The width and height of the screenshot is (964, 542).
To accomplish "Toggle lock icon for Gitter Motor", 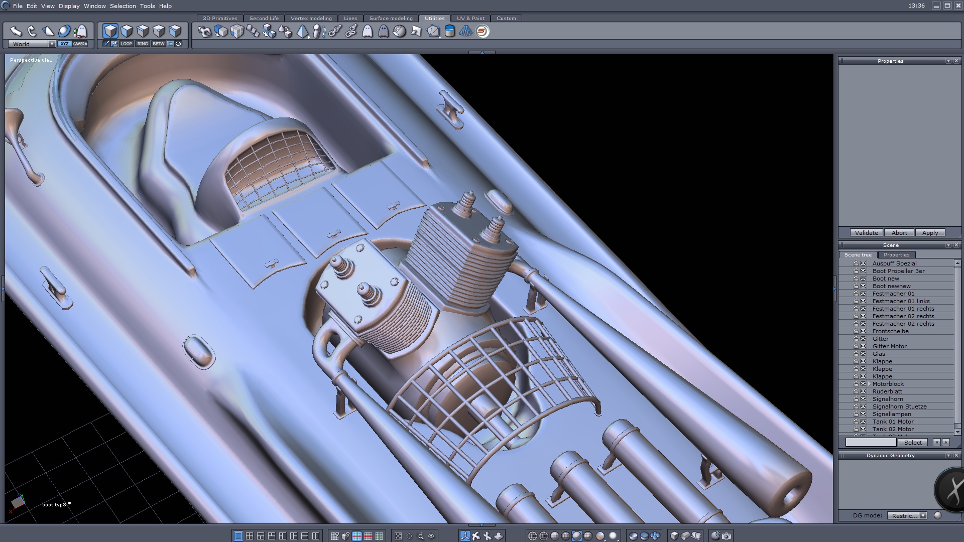I will click(x=856, y=346).
